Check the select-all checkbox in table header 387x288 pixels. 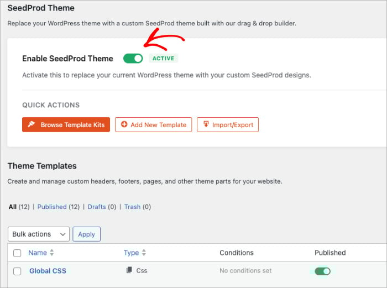pyautogui.click(x=17, y=253)
